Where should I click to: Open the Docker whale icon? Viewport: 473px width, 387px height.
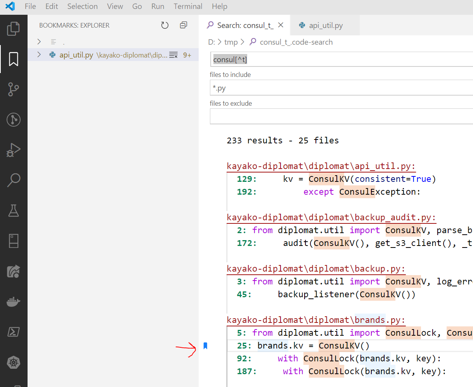coord(14,302)
